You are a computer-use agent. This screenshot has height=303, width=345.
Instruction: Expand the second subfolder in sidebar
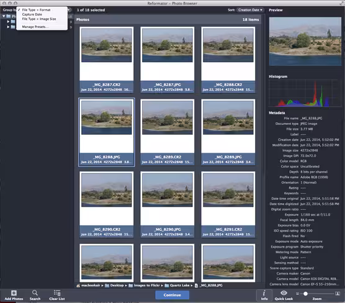point(8,27)
